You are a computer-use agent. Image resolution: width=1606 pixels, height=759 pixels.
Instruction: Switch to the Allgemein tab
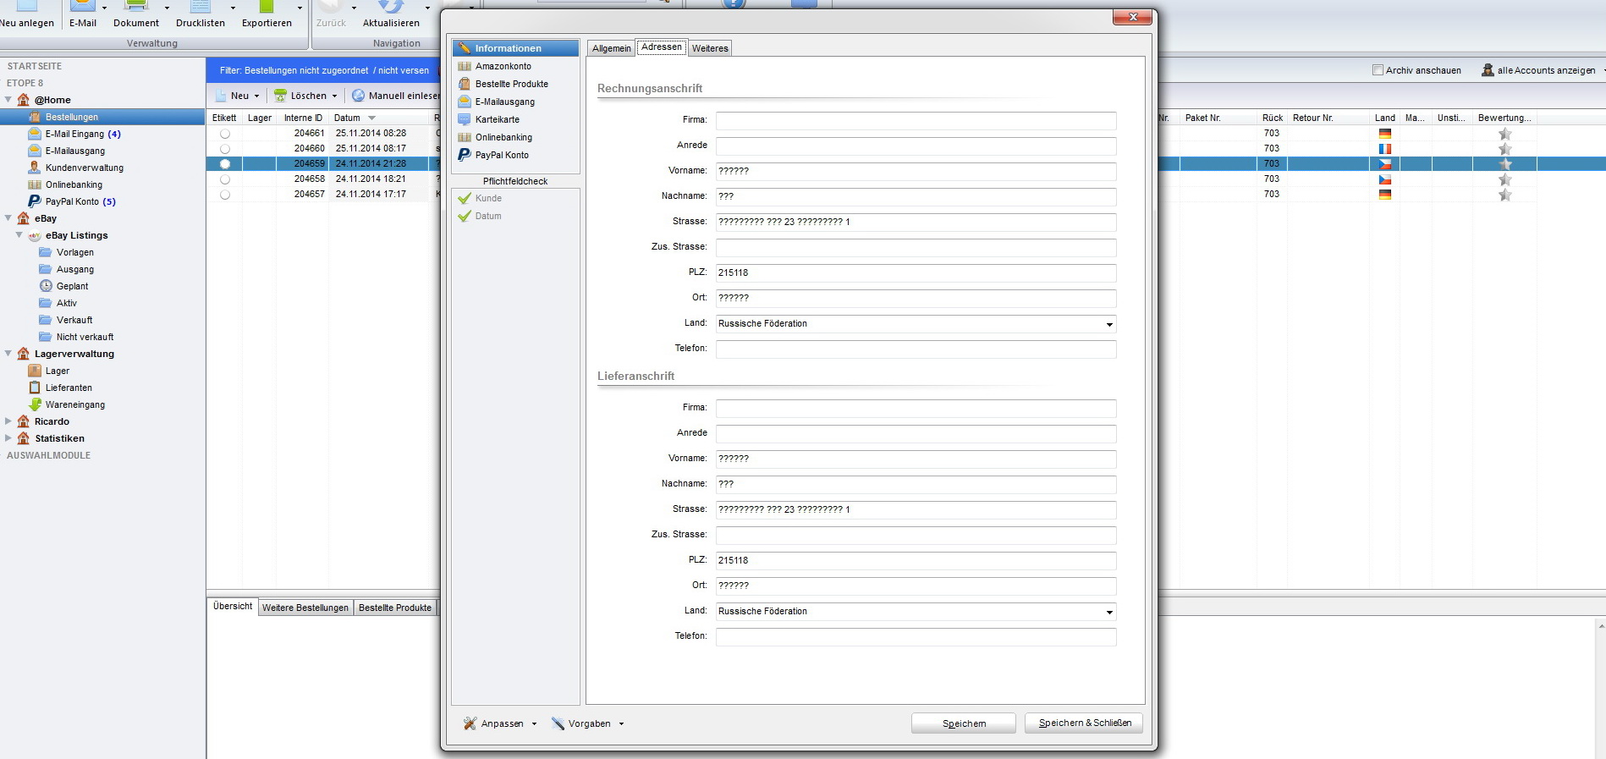point(611,48)
